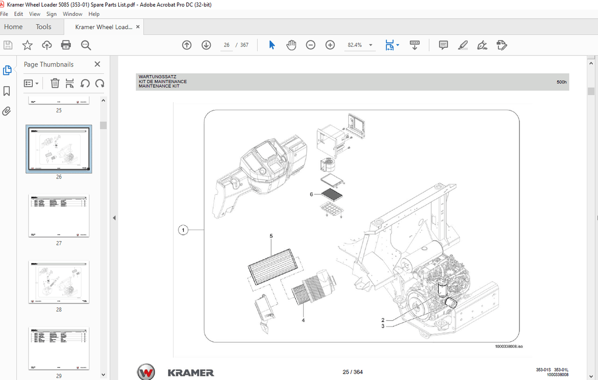Open the thumbnail options dropdown arrow
Image resolution: width=598 pixels, height=380 pixels.
click(36, 83)
